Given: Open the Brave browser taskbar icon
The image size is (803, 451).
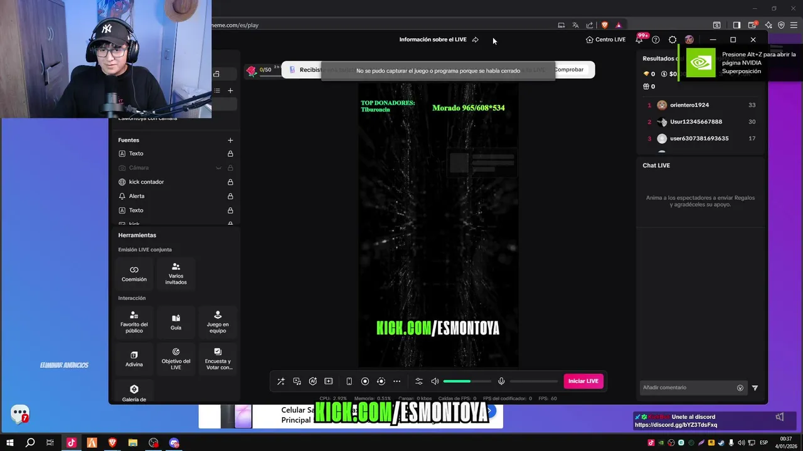Looking at the screenshot, I should pos(112,443).
